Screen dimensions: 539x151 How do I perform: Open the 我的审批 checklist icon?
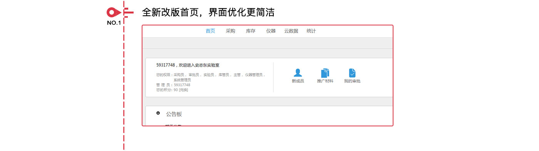(352, 73)
